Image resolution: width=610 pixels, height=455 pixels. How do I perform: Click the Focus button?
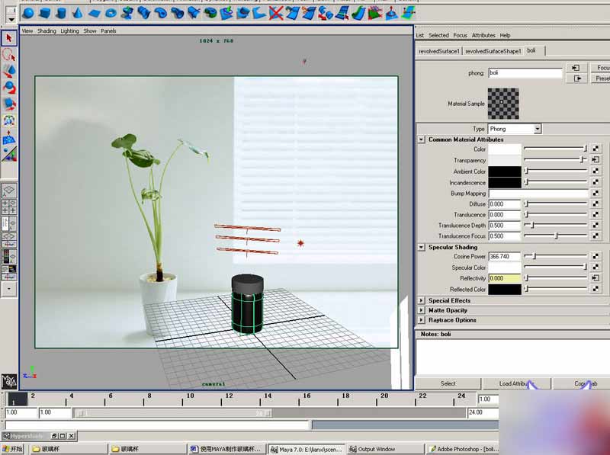pos(600,68)
